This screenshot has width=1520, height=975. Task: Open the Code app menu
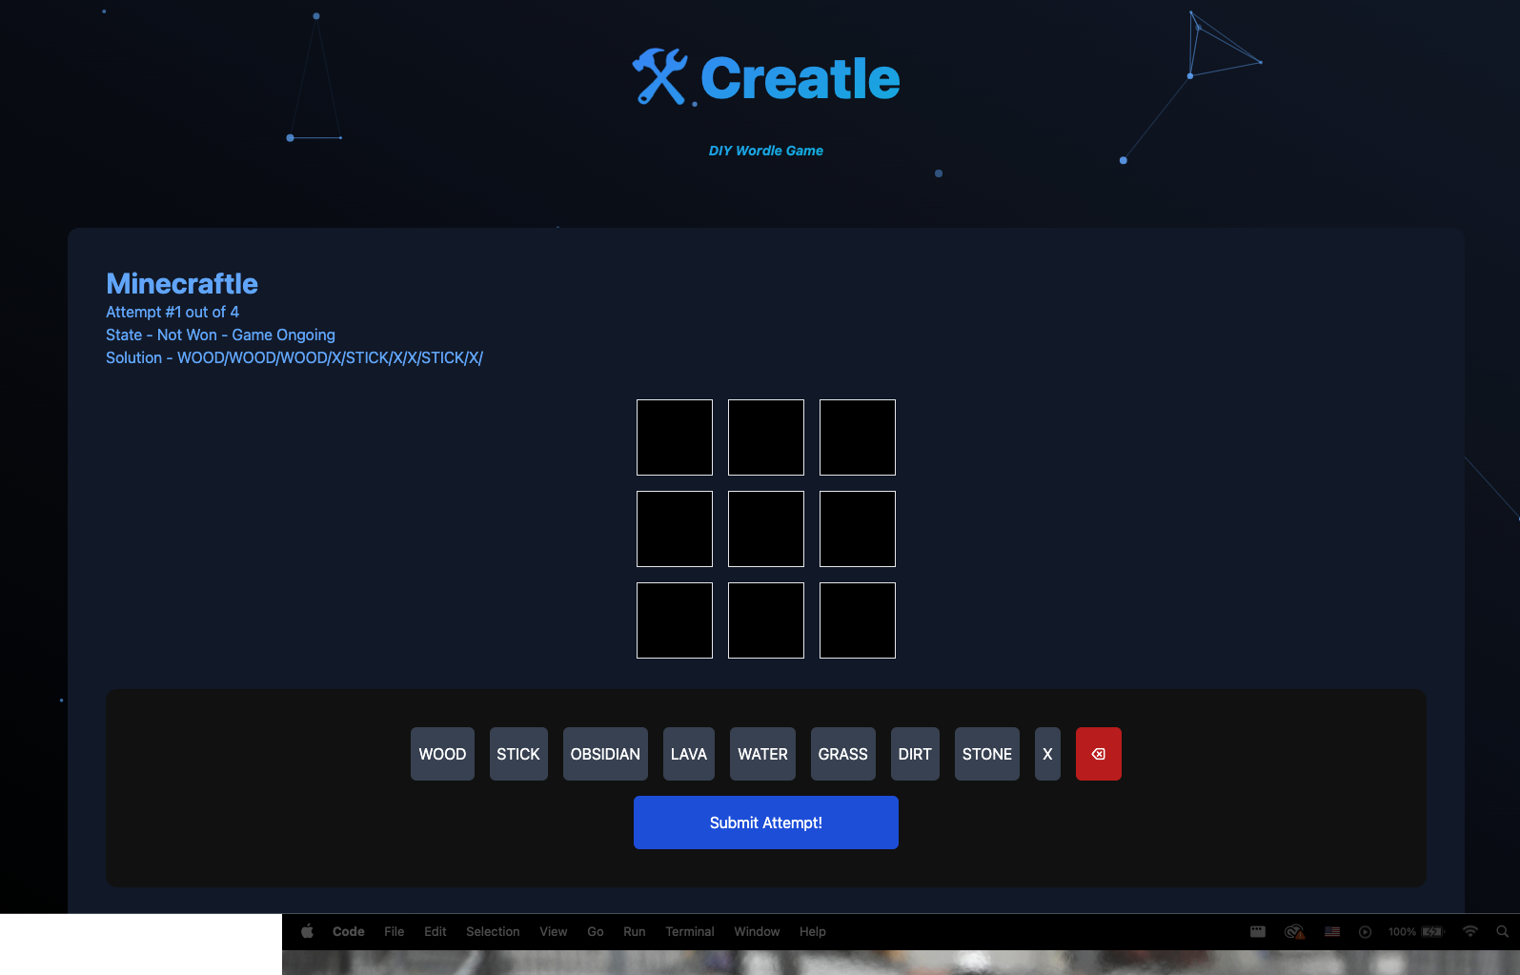click(x=349, y=931)
